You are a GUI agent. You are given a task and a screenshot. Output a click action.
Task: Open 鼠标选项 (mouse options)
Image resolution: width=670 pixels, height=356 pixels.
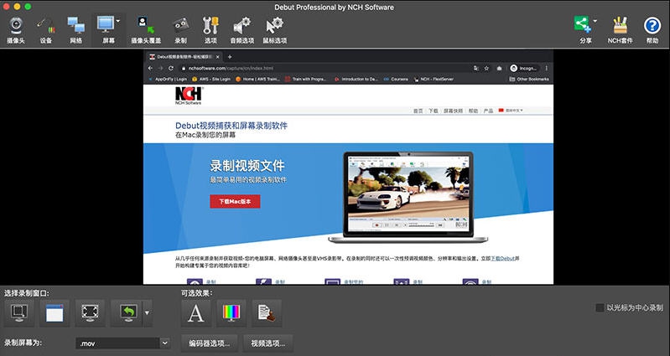[x=275, y=28]
